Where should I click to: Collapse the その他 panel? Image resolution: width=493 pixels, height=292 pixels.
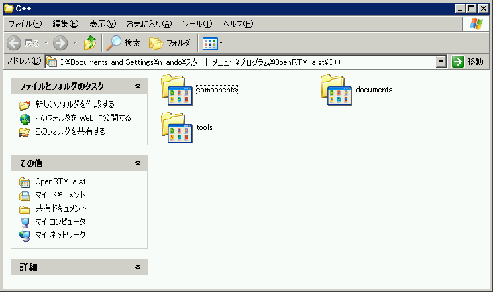point(138,163)
